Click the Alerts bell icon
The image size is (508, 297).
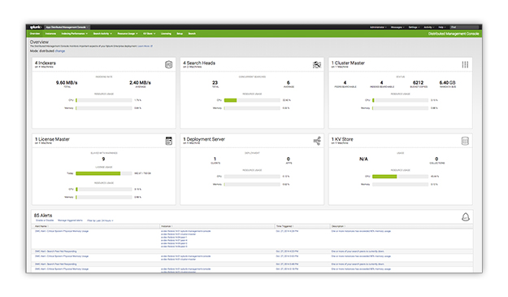[466, 217]
